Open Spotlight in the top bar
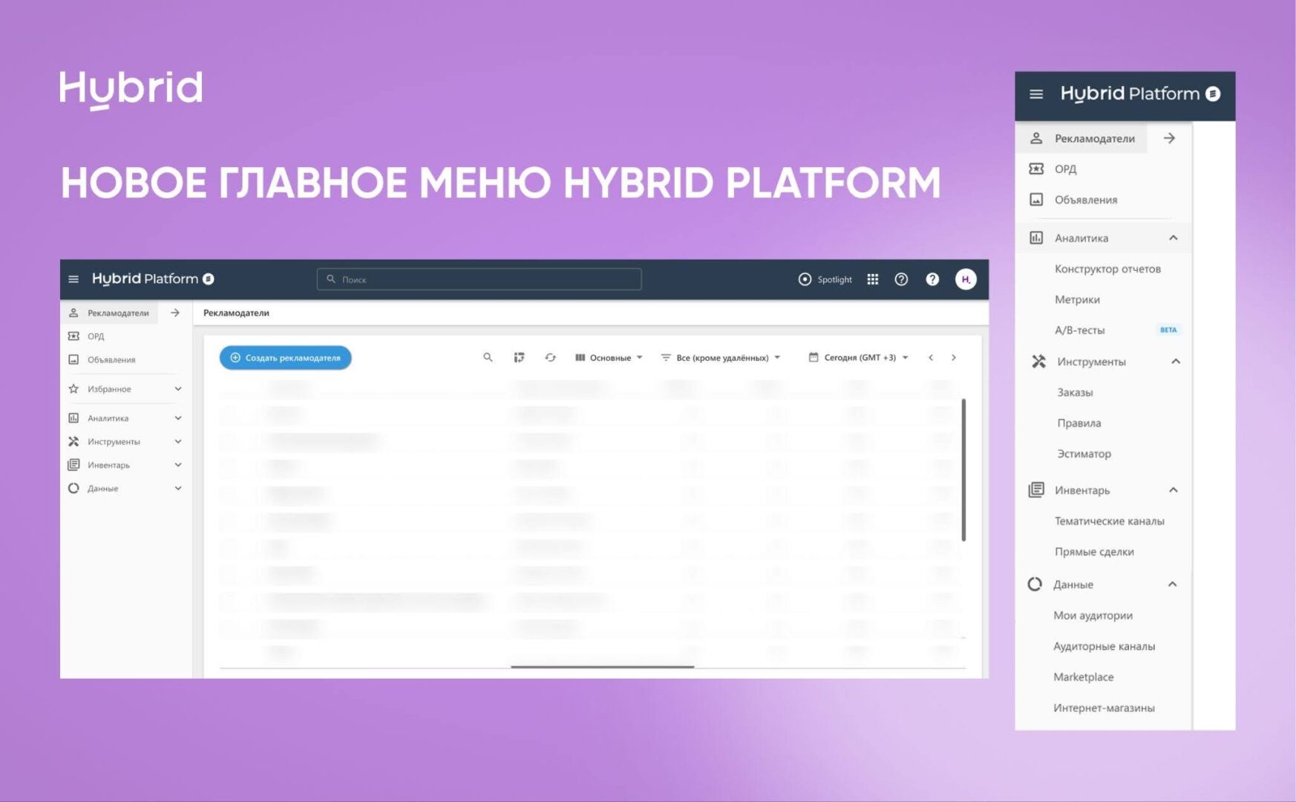Viewport: 1296px width, 802px height. pyautogui.click(x=825, y=279)
